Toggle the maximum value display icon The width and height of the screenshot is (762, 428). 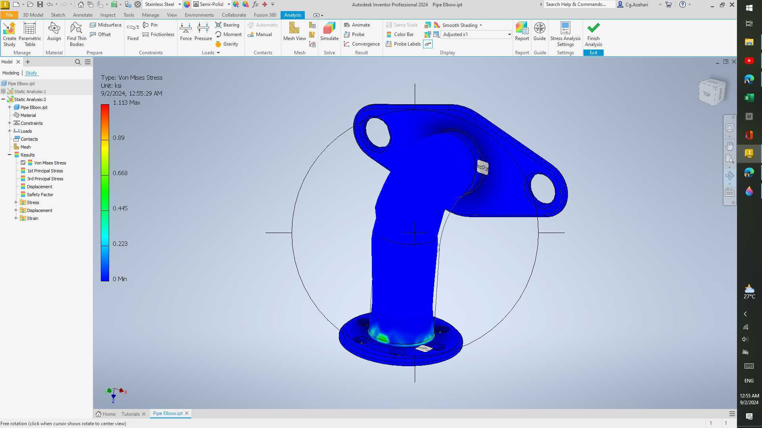coord(428,25)
